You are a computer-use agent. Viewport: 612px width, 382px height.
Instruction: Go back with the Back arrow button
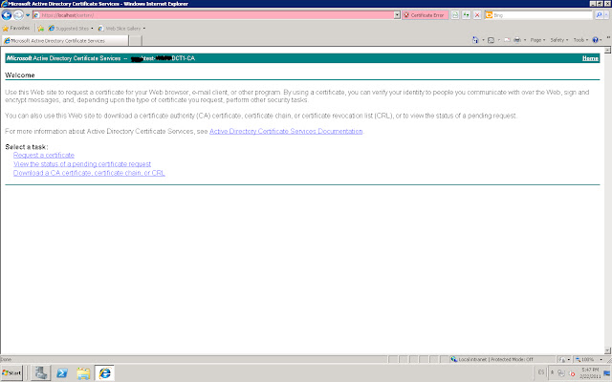tap(7, 15)
